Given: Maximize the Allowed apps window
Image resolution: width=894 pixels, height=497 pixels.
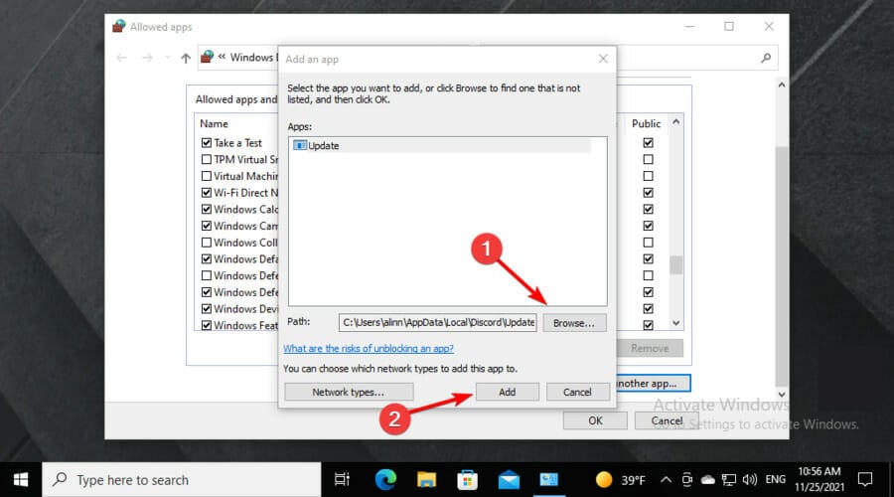Looking at the screenshot, I should [x=729, y=26].
